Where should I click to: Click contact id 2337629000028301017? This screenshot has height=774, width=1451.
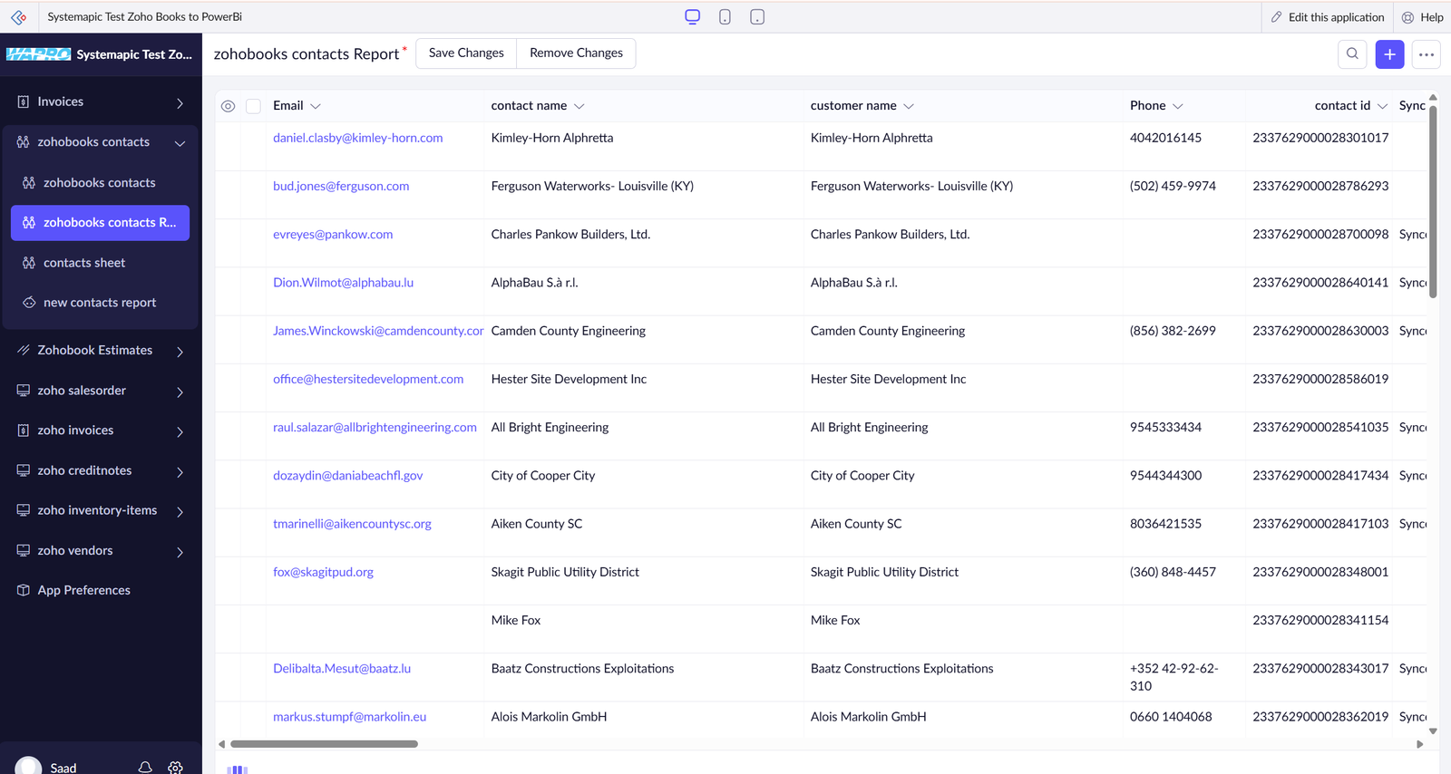point(1320,138)
